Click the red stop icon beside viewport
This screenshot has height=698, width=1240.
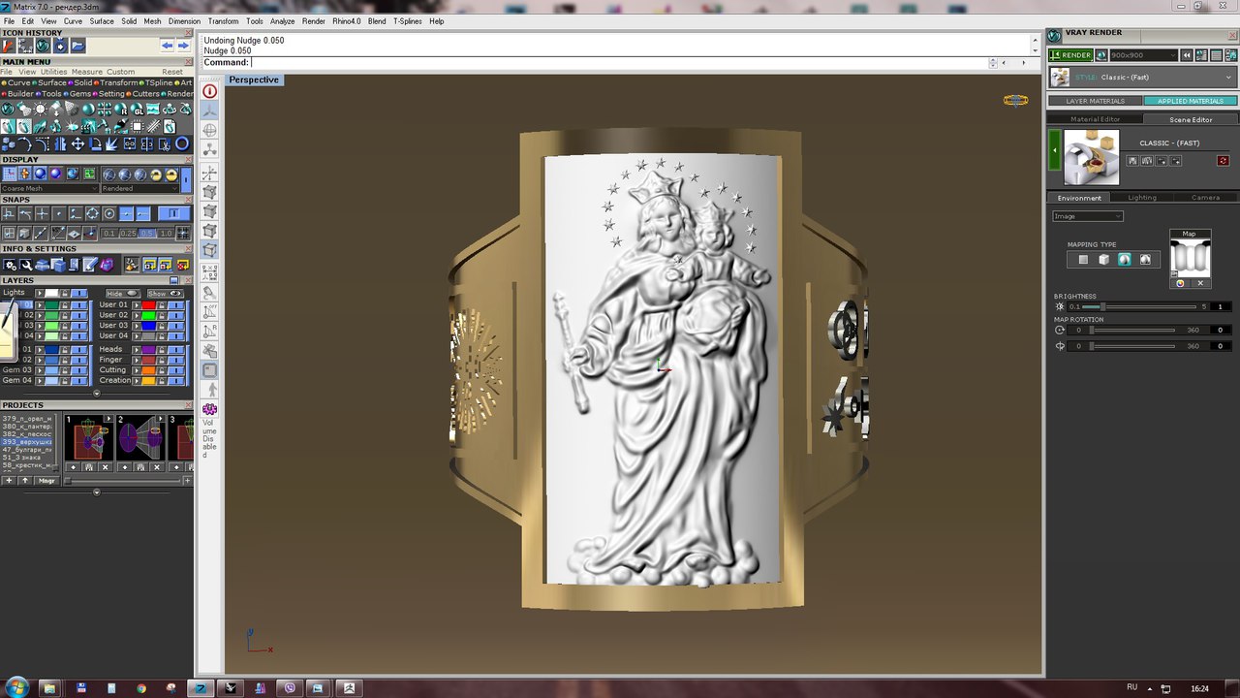pyautogui.click(x=209, y=91)
